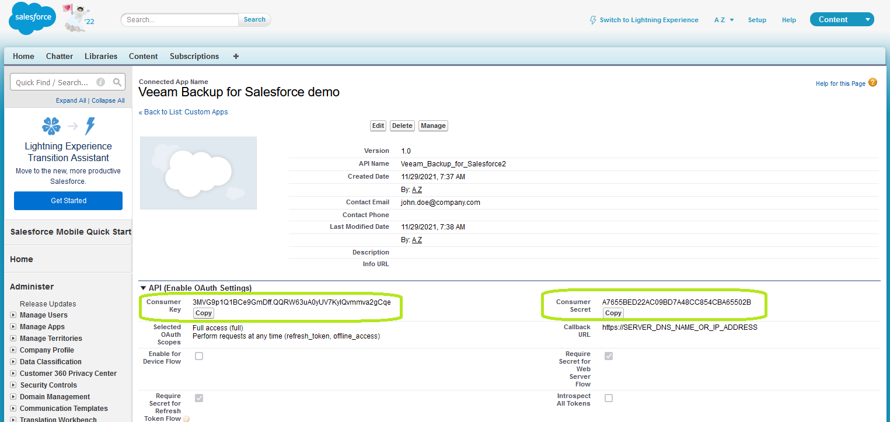This screenshot has width=890, height=422.
Task: Expand the Domain Management tree node
Action: tap(13, 397)
